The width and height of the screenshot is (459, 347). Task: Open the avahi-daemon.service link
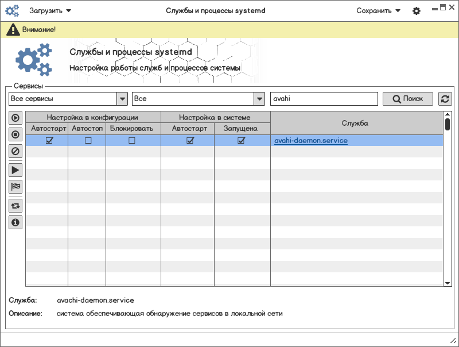click(x=310, y=140)
